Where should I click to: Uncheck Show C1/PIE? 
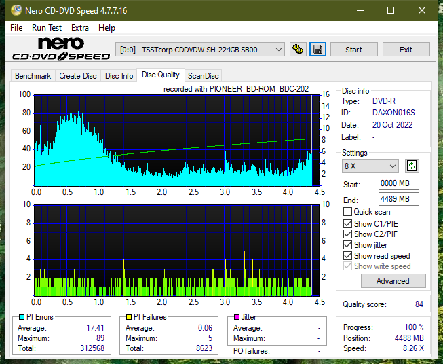(x=347, y=223)
